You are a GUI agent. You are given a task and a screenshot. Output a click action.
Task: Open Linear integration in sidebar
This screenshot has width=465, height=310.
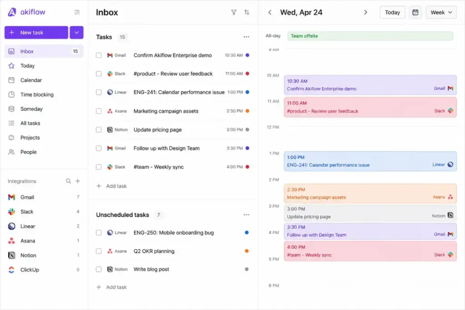point(44,226)
